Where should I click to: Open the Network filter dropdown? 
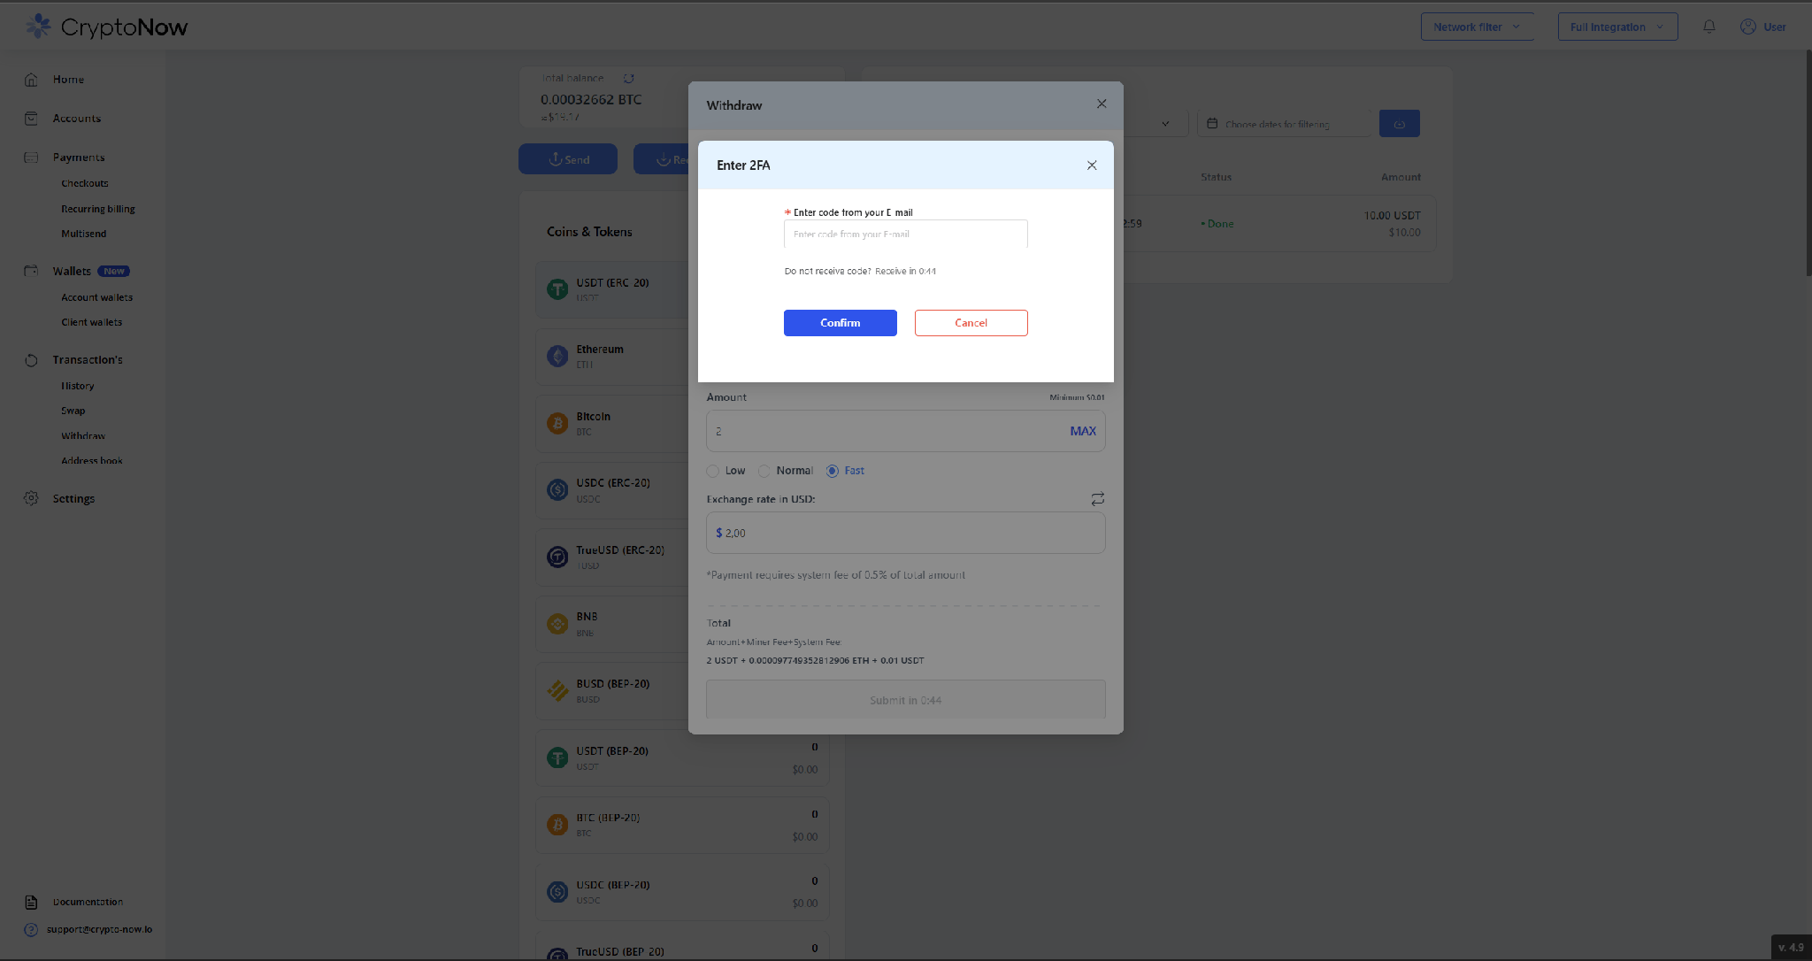pyautogui.click(x=1478, y=27)
